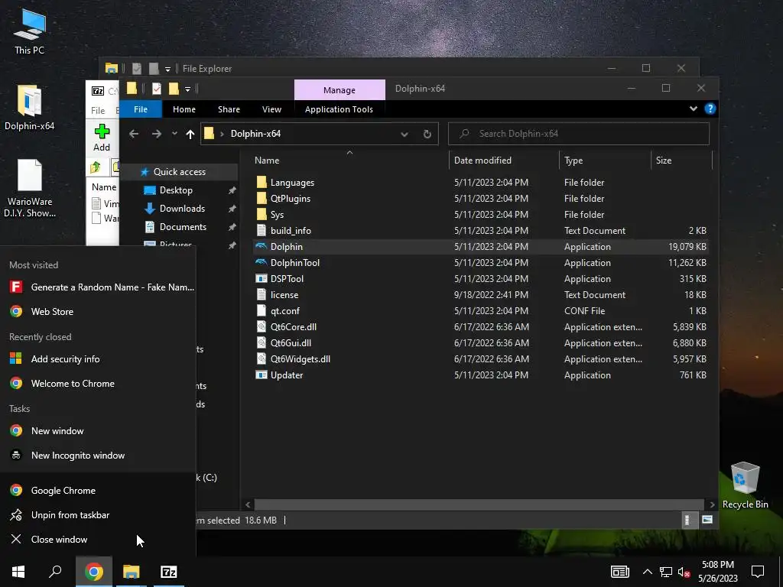Click the forward arrow in Dolphin-x64 explorer
The width and height of the screenshot is (783, 587).
coord(157,134)
